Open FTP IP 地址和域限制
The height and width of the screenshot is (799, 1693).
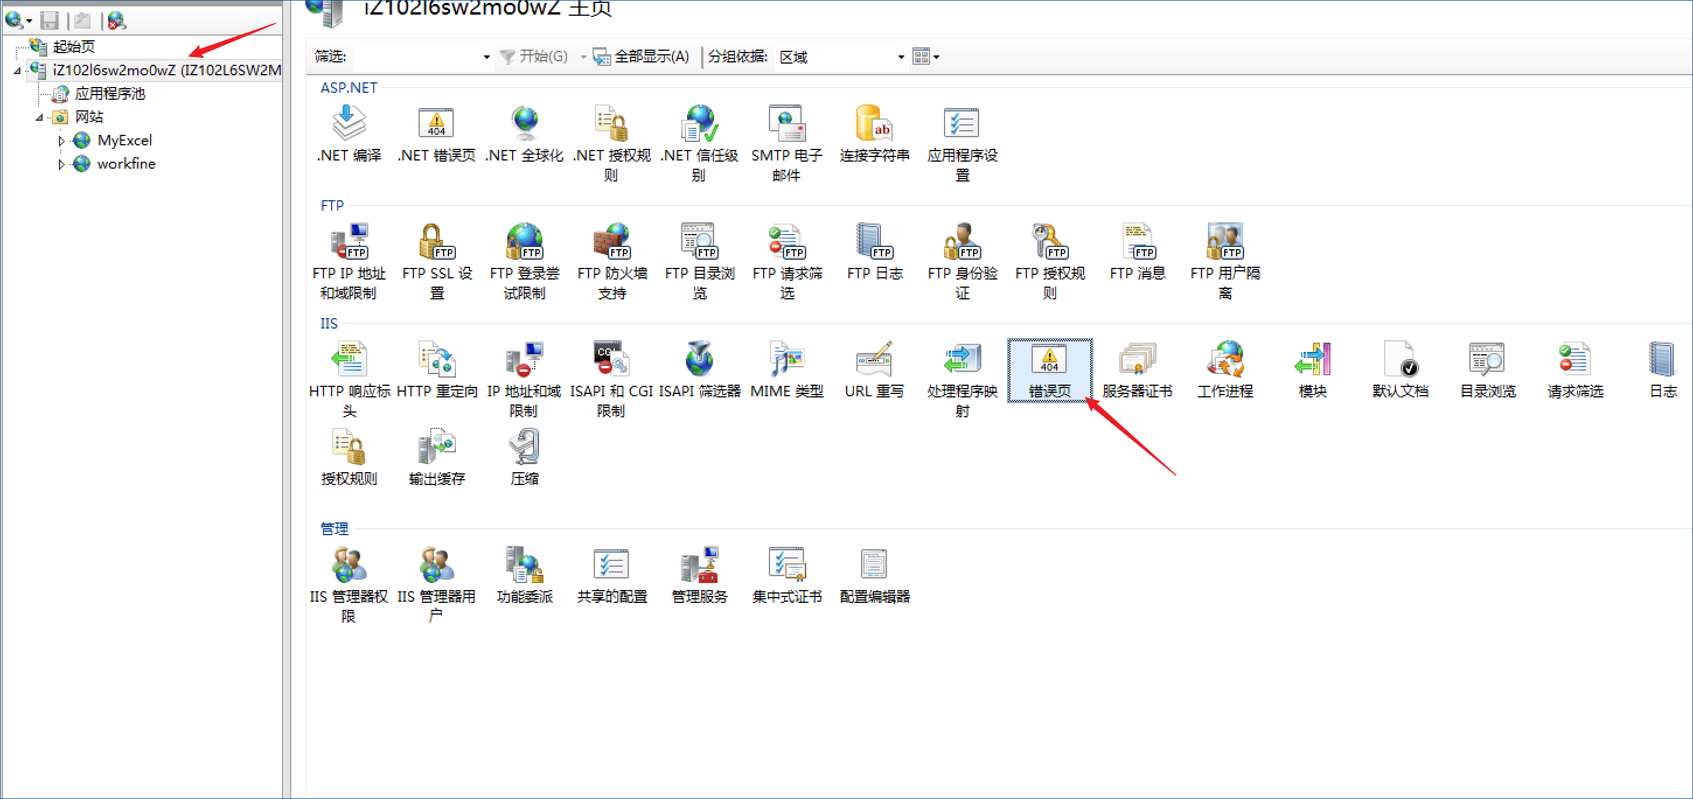[349, 261]
